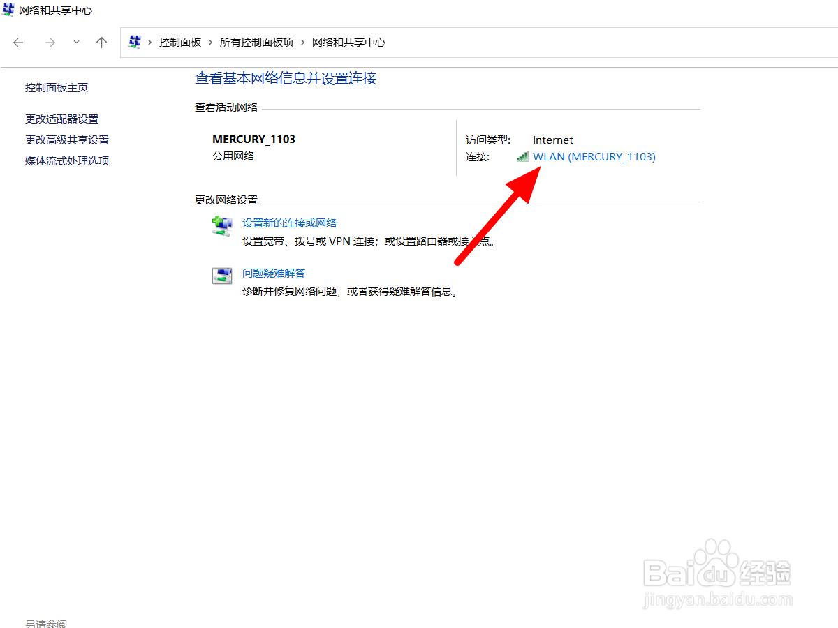
Task: Click 更改适配器设置 in the sidebar
Action: point(61,119)
